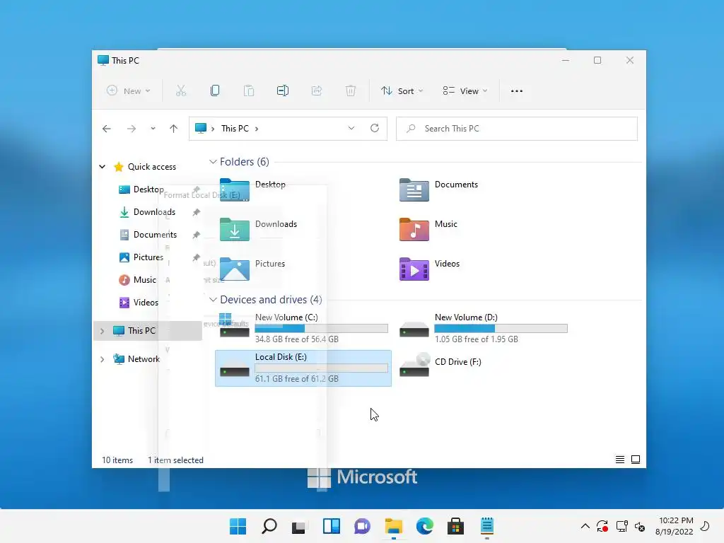This screenshot has height=543, width=724.
Task: Show hidden system tray icons
Action: point(585,526)
